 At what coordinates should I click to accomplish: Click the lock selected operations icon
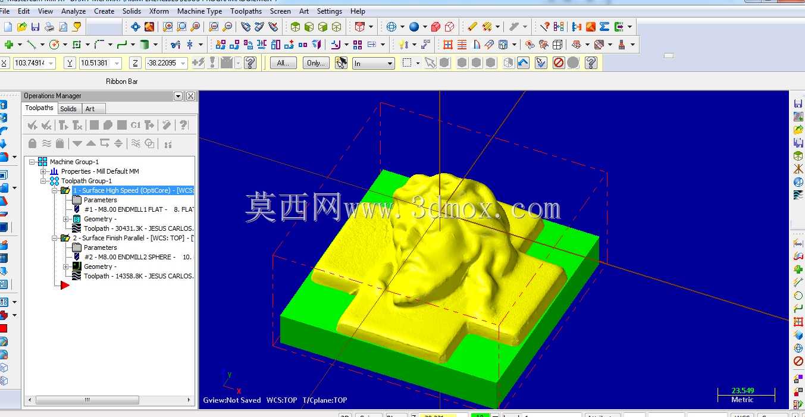point(33,143)
